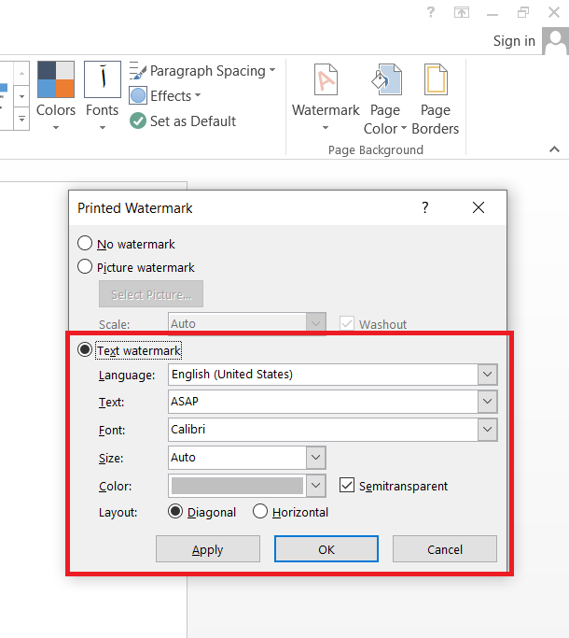Expand the Language dropdown list

pyautogui.click(x=487, y=375)
